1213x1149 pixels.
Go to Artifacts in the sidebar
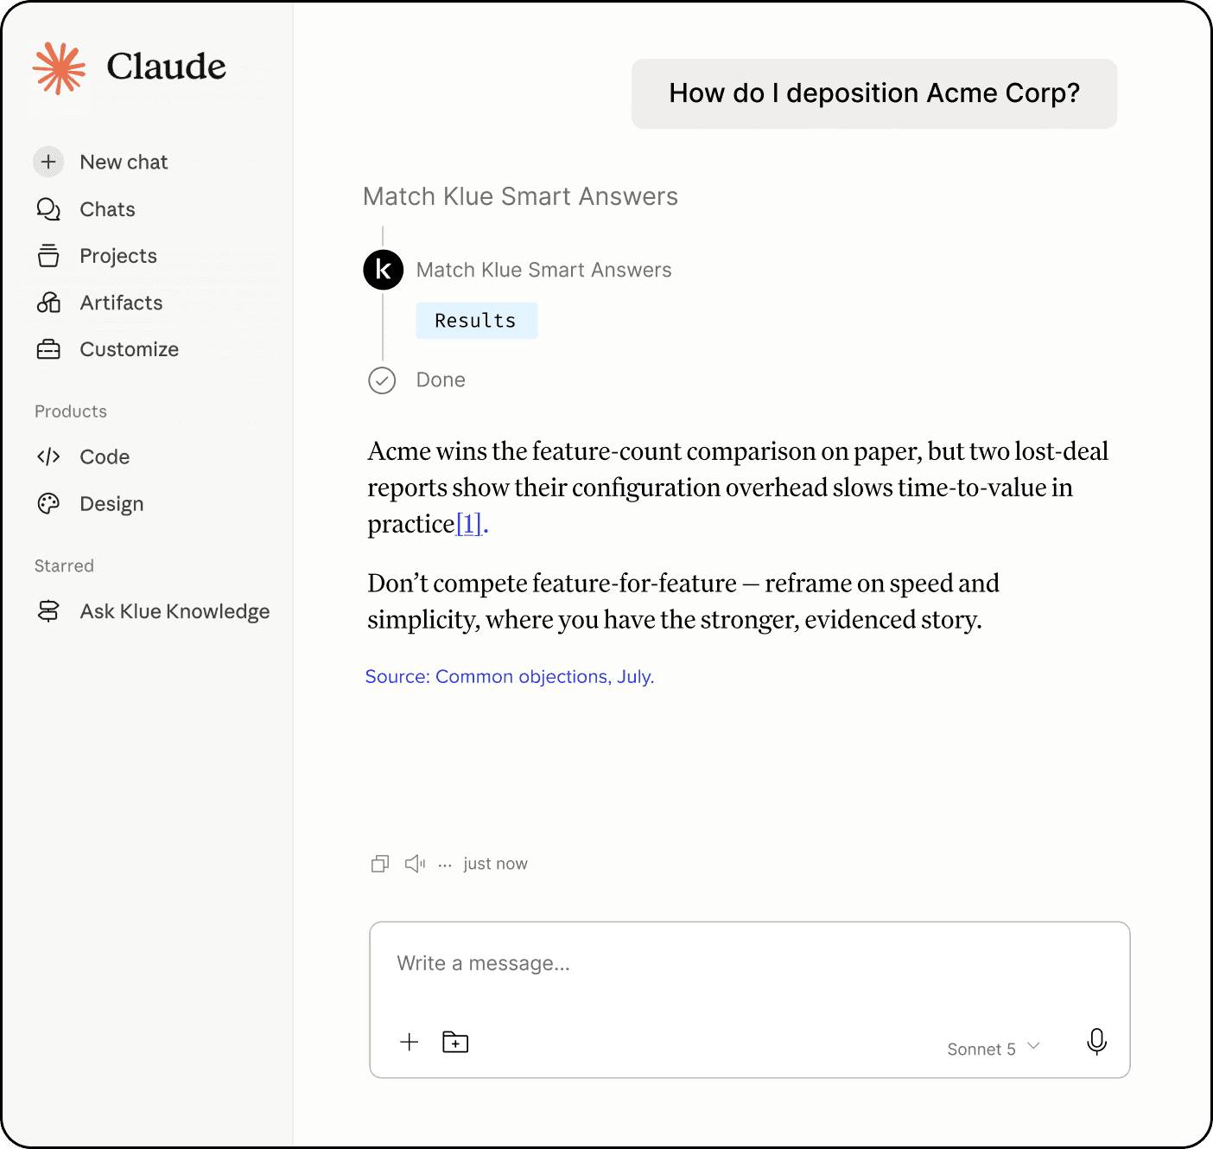pyautogui.click(x=121, y=303)
